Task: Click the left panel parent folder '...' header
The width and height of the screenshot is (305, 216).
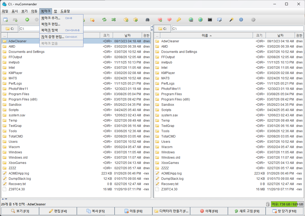Action: coord(4,35)
